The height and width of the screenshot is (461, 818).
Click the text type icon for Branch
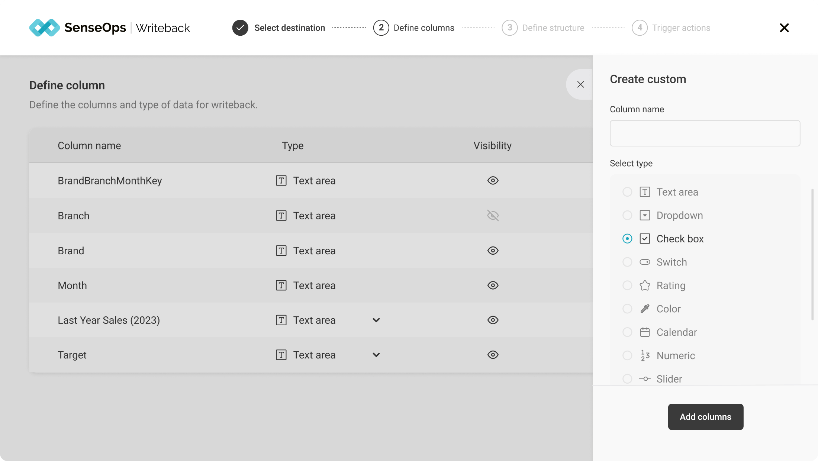point(281,216)
